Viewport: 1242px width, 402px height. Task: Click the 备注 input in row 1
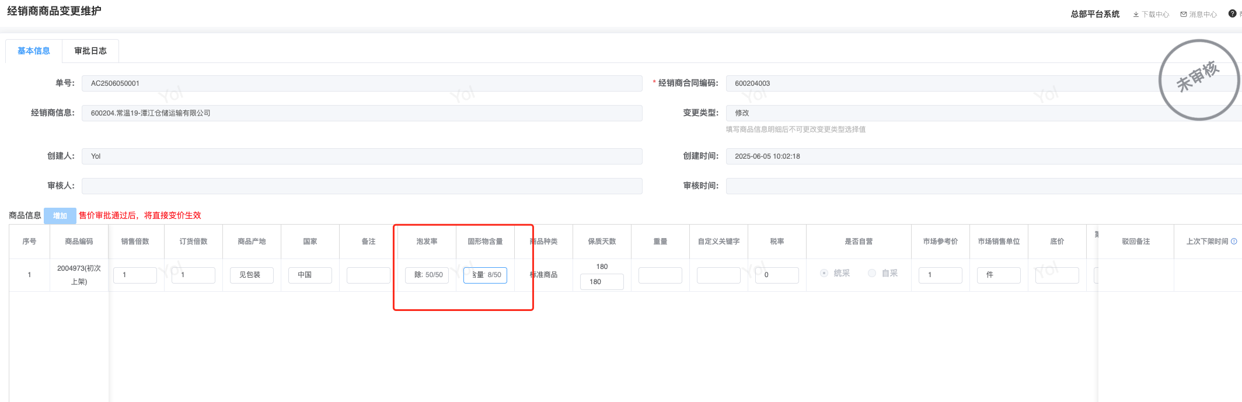[368, 275]
